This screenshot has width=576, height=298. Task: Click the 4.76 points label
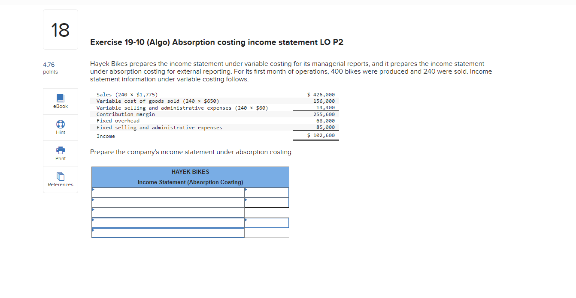point(50,68)
